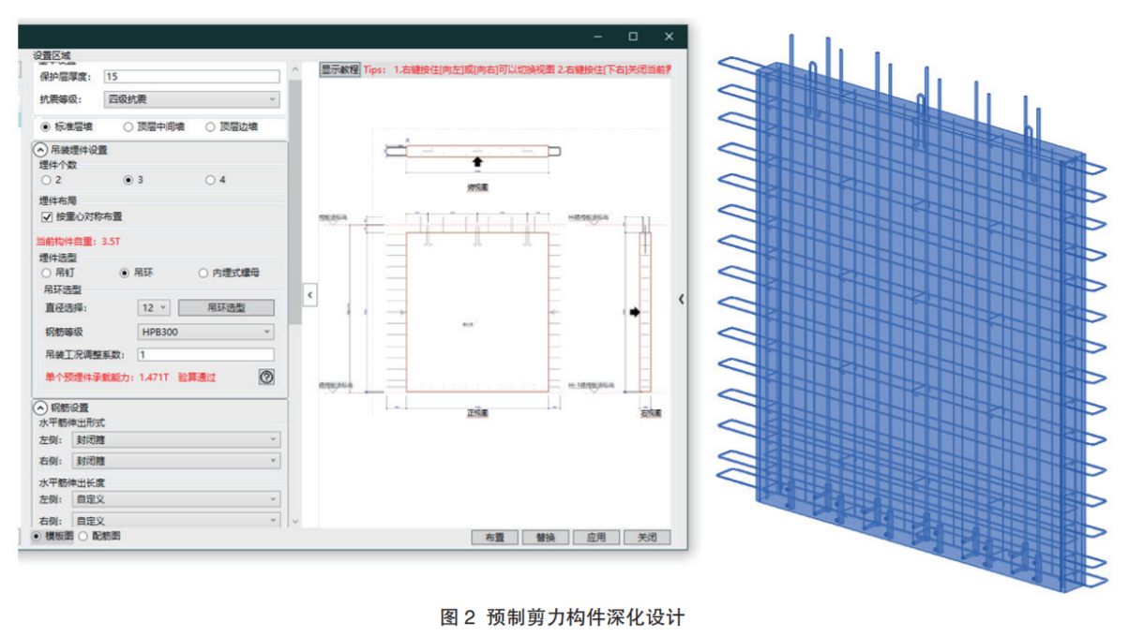
Task: Open the 抗震等级 dropdown
Action: coord(190,99)
